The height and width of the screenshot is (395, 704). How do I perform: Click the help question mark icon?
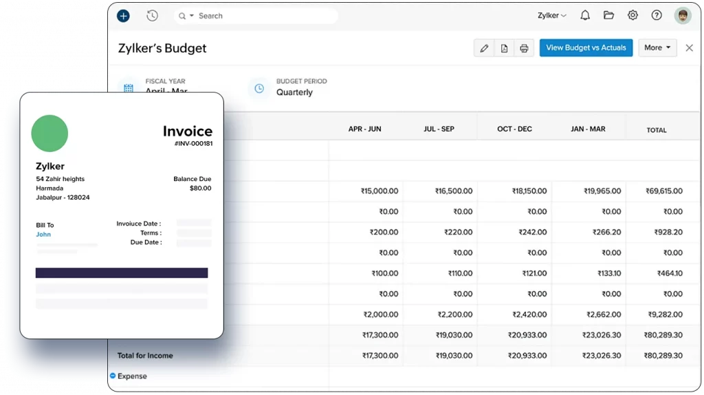657,16
